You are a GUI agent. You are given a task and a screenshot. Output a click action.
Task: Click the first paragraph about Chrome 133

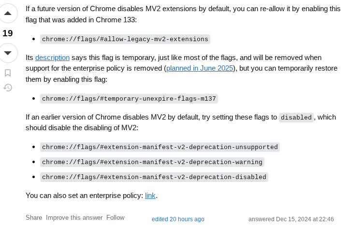point(183,15)
